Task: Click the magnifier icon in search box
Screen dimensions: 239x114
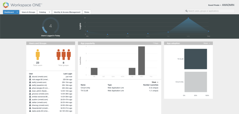Action: point(186,11)
